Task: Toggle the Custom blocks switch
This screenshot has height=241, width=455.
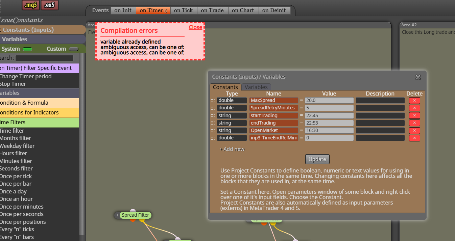Action: pos(73,49)
